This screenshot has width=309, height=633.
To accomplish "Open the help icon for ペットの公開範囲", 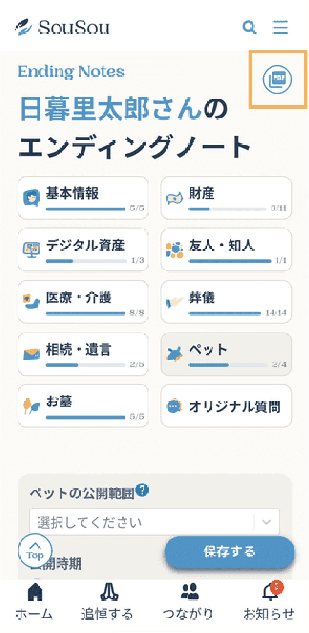I will 142,490.
